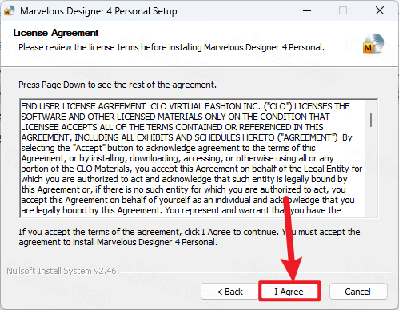Click 'If you accept the terms' instruction text
Image resolution: width=399 pixels, height=310 pixels.
coord(190,236)
